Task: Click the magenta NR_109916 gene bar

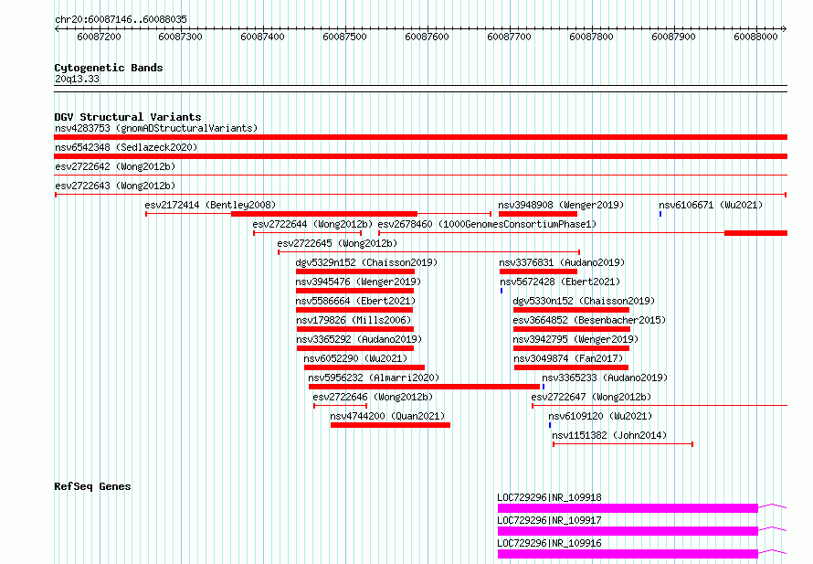Action: pyautogui.click(x=628, y=554)
